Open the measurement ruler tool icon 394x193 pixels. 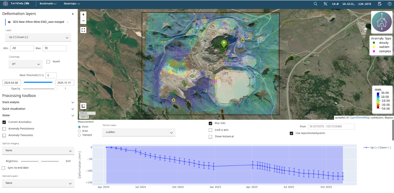tap(325, 4)
